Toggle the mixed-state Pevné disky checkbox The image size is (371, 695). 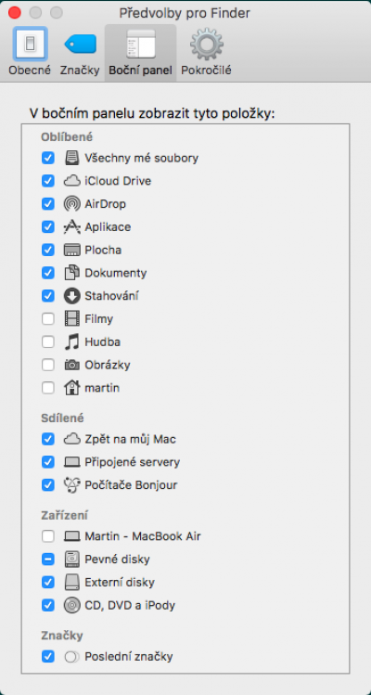[48, 560]
